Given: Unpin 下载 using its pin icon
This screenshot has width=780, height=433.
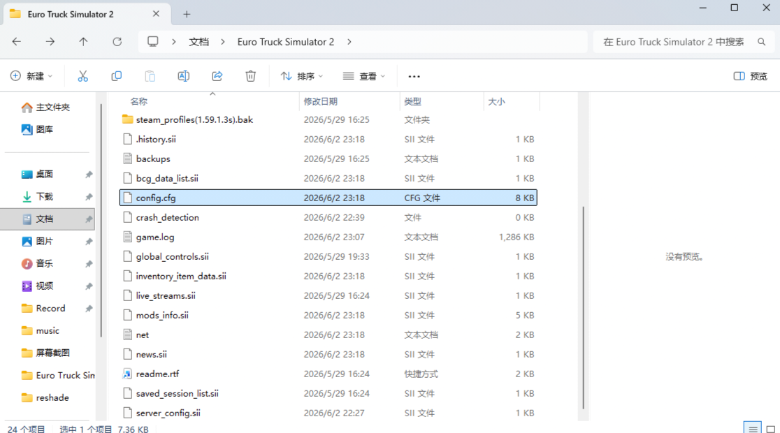Looking at the screenshot, I should pos(89,197).
